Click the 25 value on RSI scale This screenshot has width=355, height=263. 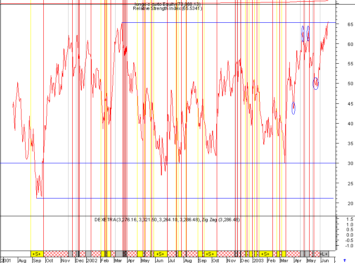click(x=350, y=183)
